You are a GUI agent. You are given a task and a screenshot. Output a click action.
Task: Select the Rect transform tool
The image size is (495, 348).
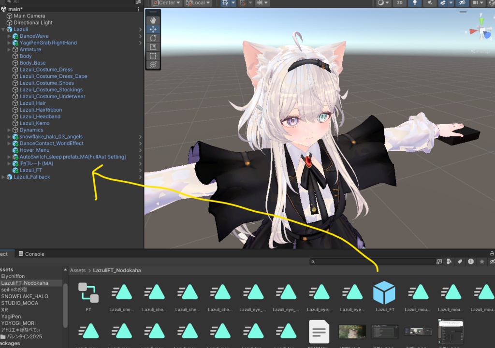point(153,55)
